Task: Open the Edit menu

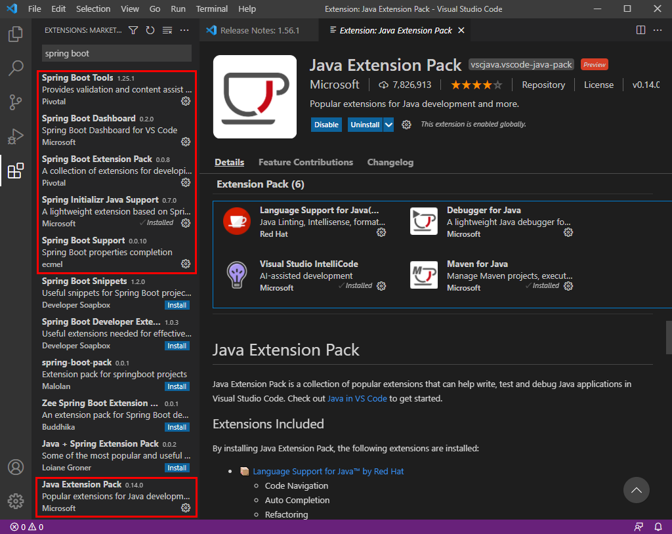Action: point(58,9)
